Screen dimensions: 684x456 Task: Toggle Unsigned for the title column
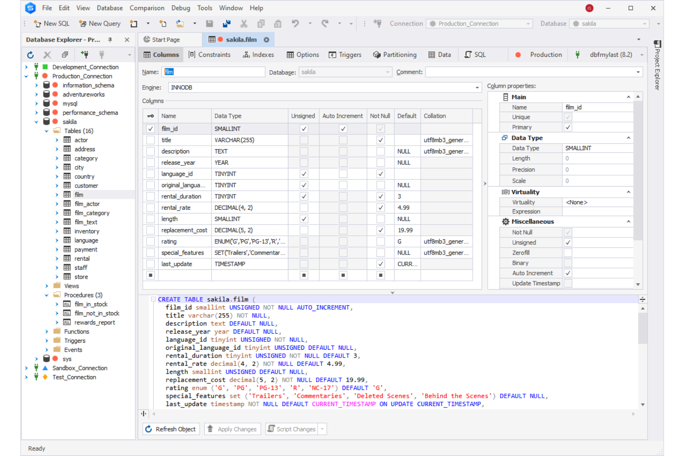[x=303, y=140]
